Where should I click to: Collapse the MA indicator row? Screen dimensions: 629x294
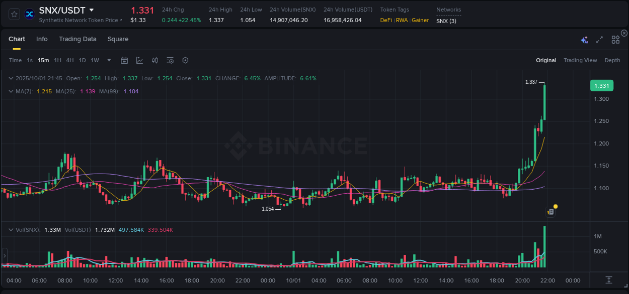(x=10, y=91)
